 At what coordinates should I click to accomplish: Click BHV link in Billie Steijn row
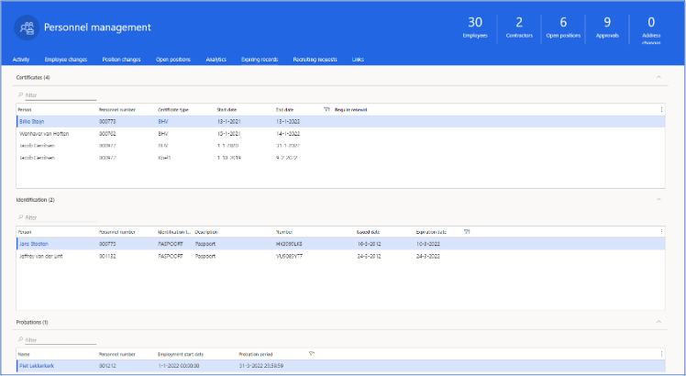pos(162,122)
